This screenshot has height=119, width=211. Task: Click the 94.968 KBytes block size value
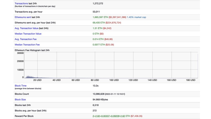coord(100,100)
